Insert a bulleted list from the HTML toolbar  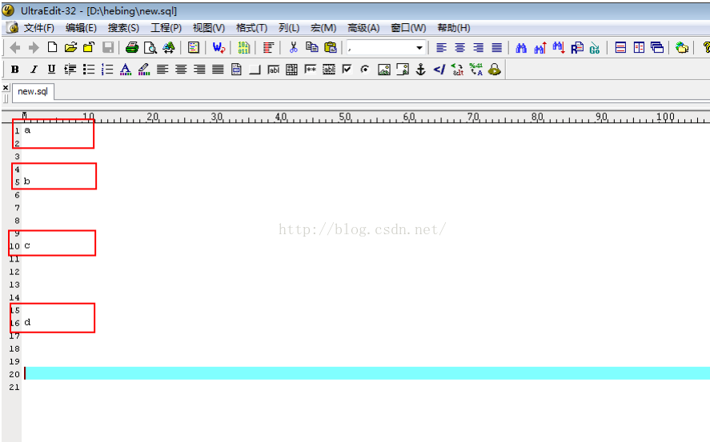tap(89, 70)
